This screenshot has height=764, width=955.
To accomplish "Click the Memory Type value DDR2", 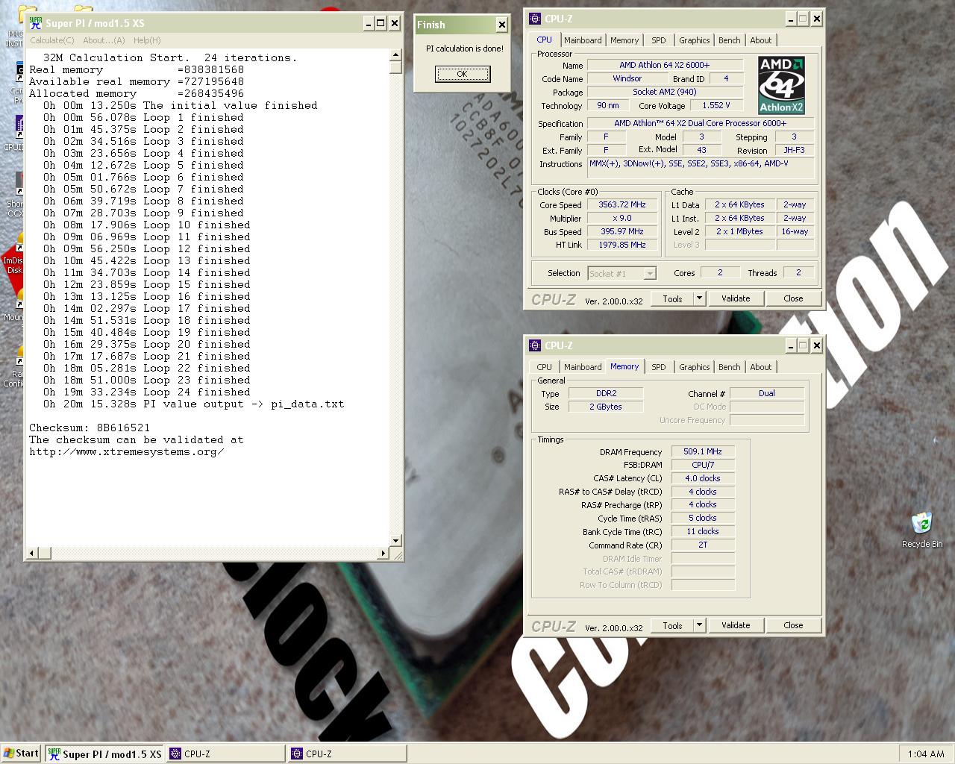I will pyautogui.click(x=606, y=394).
